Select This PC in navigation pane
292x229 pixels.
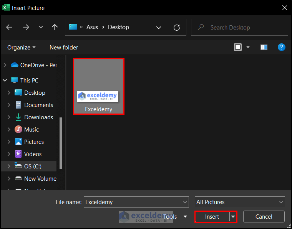25,80
